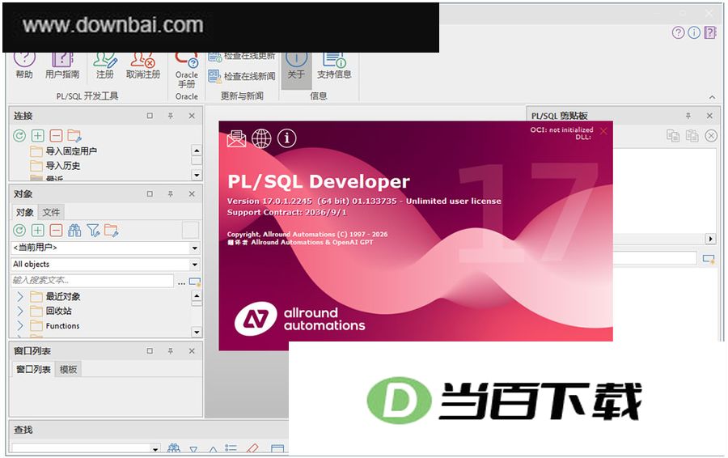728x458 pixels.
Task: Click the circled X icon in 剪贴板 panel
Action: (x=711, y=135)
